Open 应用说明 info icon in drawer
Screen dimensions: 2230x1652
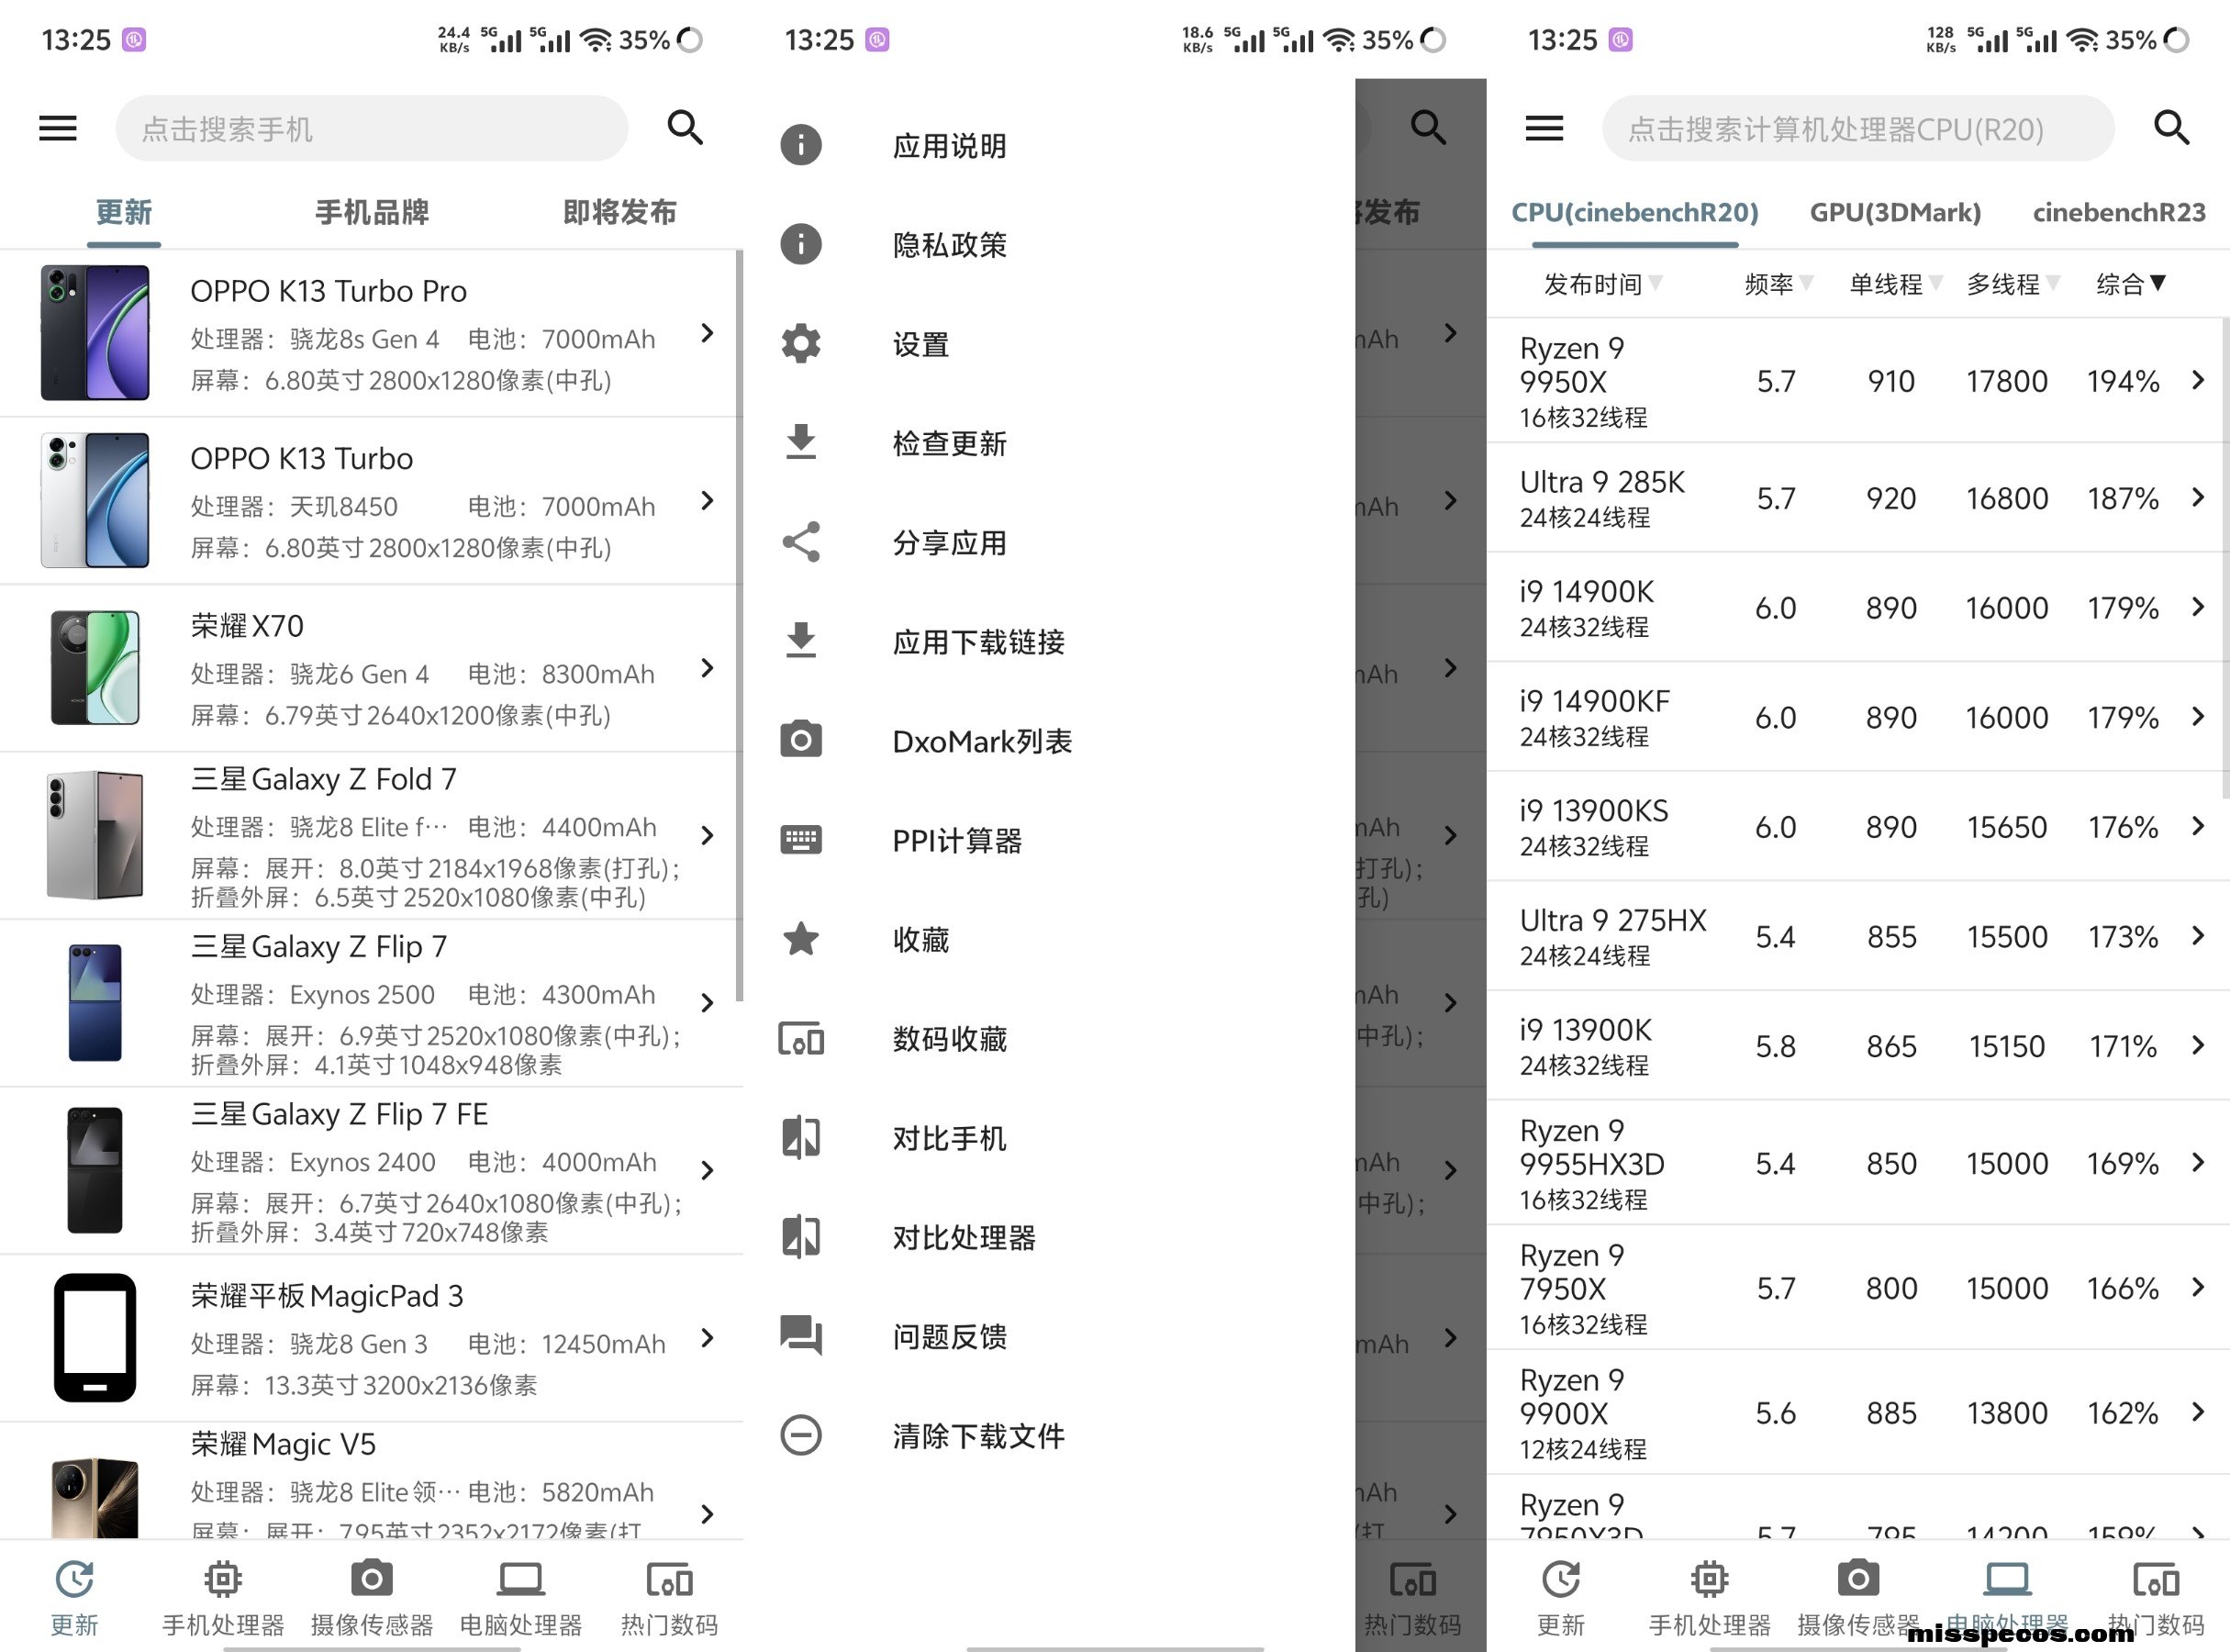coord(801,146)
